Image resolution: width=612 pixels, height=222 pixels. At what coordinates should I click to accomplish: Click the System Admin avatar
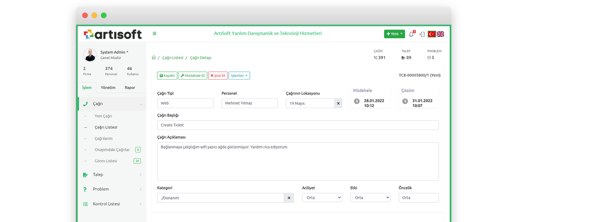click(x=90, y=55)
